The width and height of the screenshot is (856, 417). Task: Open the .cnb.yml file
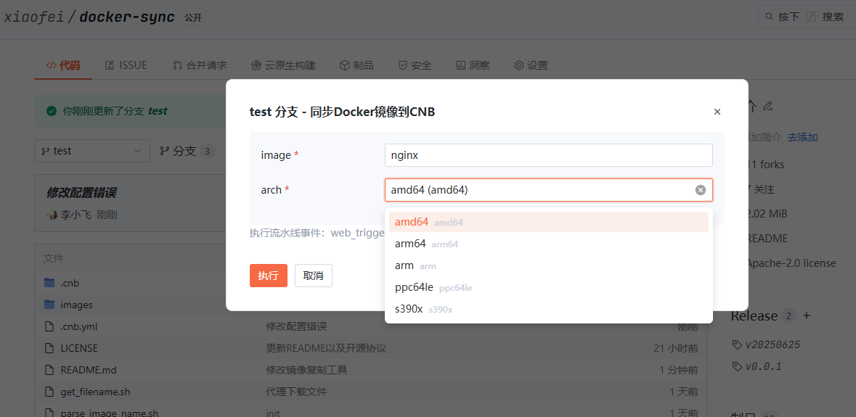click(79, 326)
